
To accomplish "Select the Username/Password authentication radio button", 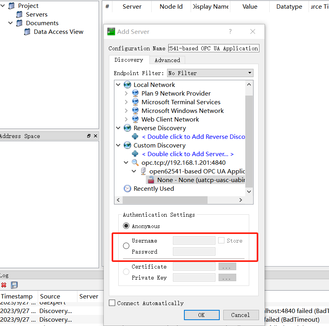I will [x=126, y=246].
